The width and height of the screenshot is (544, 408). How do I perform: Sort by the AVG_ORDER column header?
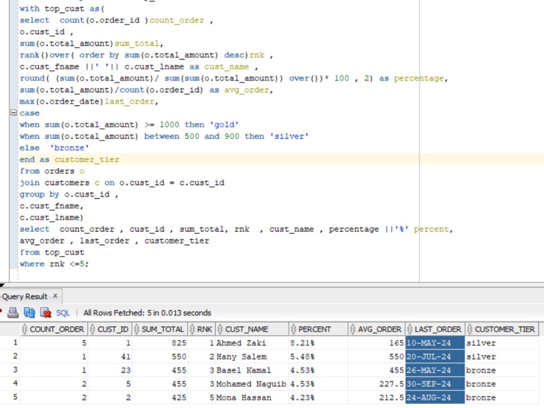tap(376, 329)
